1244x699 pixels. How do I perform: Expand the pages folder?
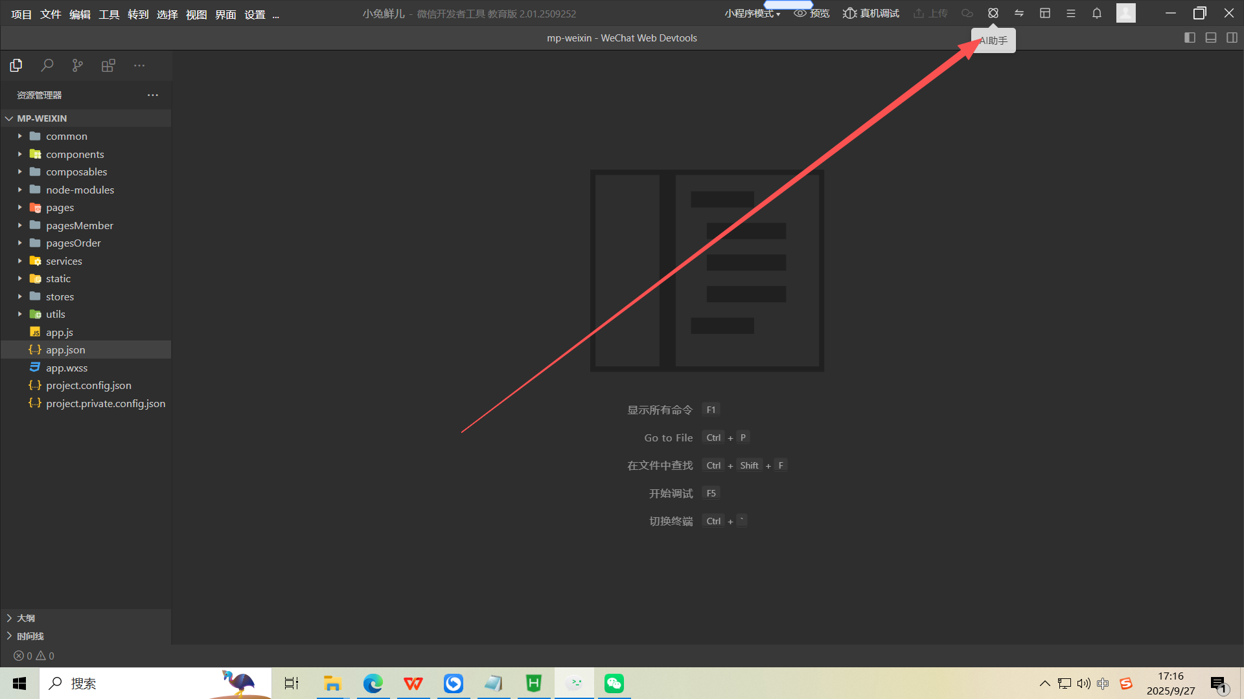pos(60,208)
